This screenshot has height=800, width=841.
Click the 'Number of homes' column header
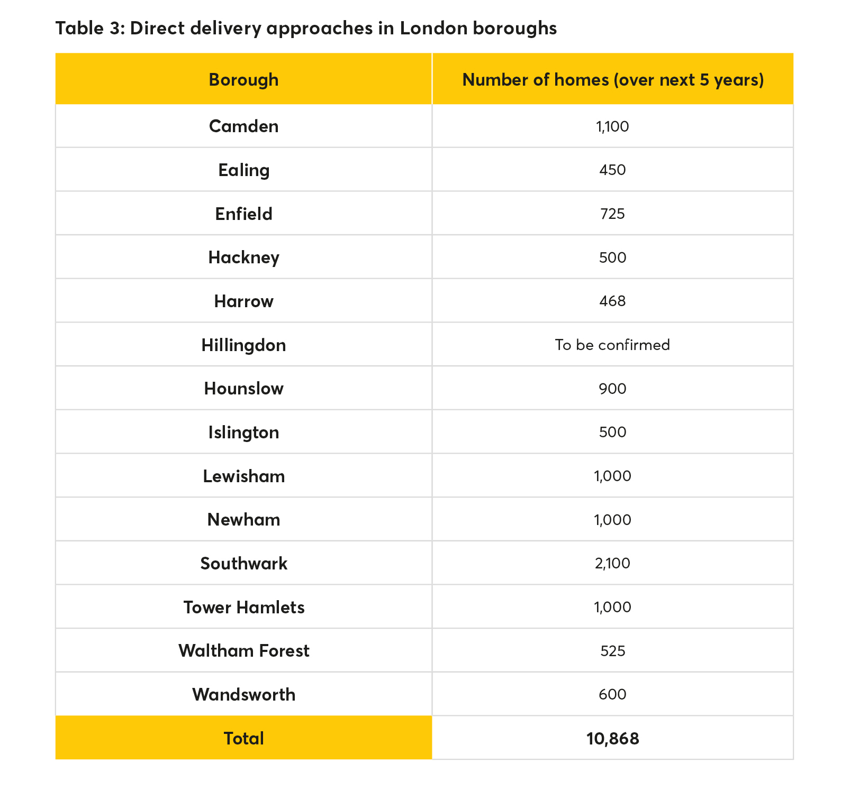[612, 80]
